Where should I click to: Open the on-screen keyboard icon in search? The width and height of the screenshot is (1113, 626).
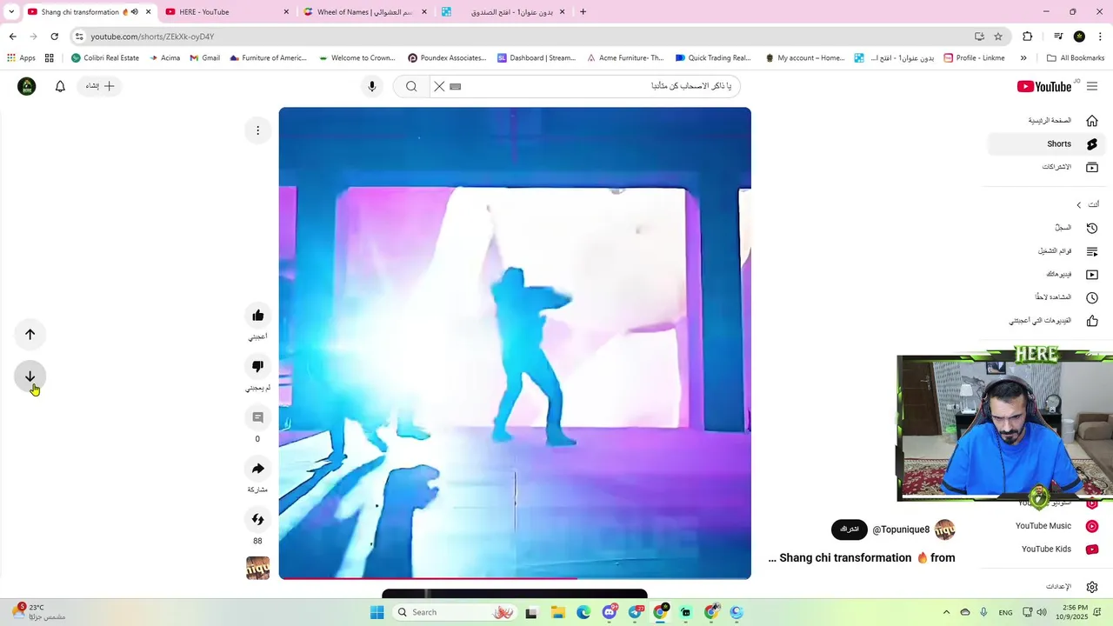tap(456, 86)
